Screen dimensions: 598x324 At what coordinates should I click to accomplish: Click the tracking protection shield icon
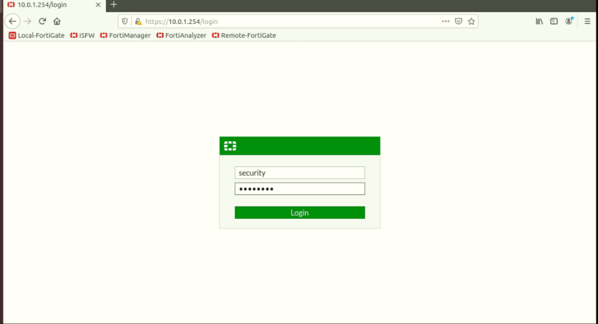click(x=125, y=22)
